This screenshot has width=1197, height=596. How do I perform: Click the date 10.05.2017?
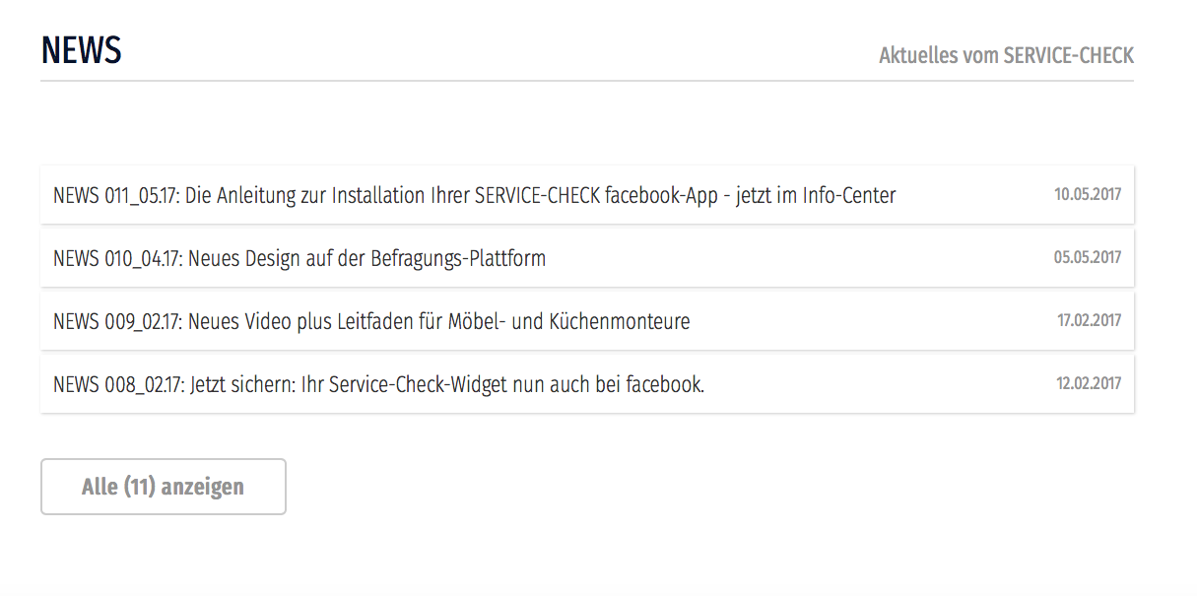[x=1088, y=194]
